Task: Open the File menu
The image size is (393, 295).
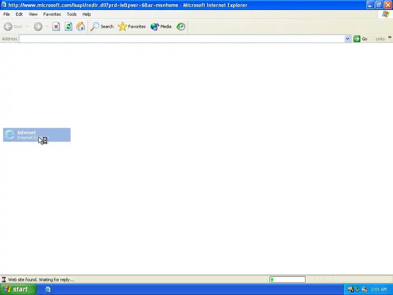Action: point(7,14)
